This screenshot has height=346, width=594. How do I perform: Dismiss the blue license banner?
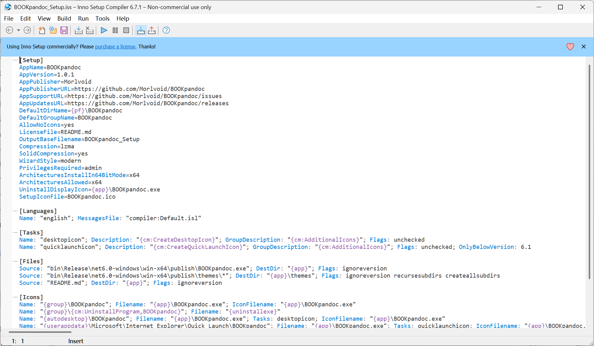[x=583, y=47]
